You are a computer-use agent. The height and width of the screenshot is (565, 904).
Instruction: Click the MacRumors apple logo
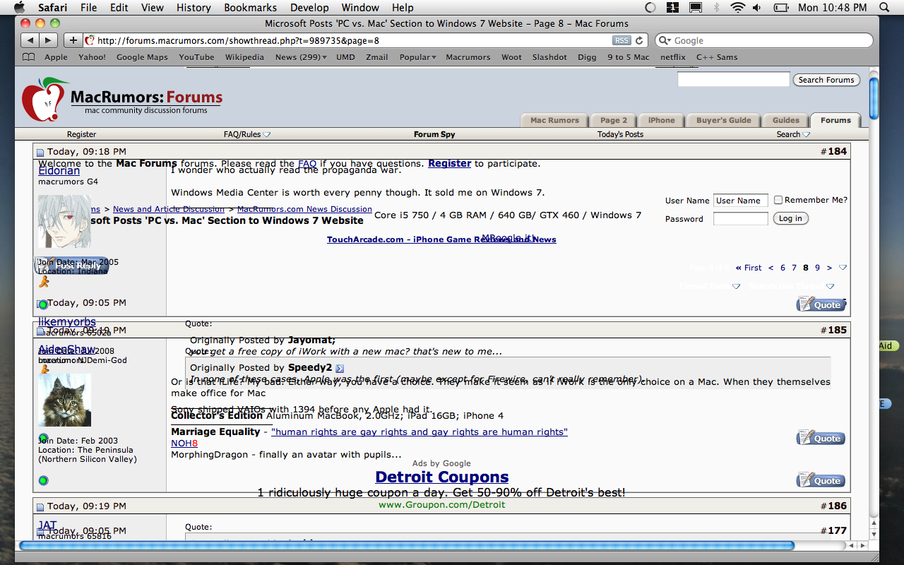tap(44, 99)
